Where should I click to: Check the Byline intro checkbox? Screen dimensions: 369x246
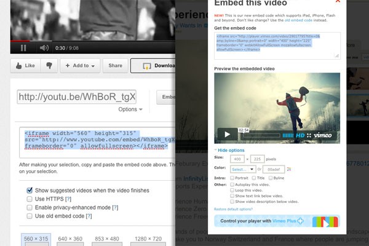point(271,178)
